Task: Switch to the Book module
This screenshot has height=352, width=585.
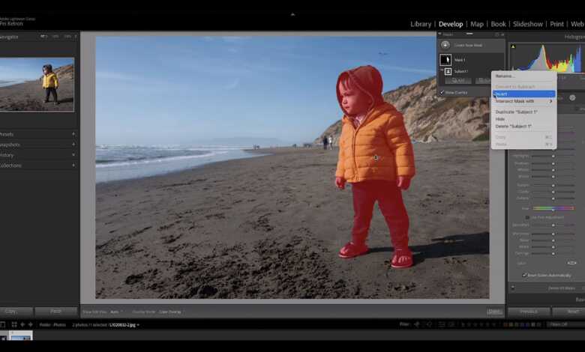Action: (x=499, y=24)
